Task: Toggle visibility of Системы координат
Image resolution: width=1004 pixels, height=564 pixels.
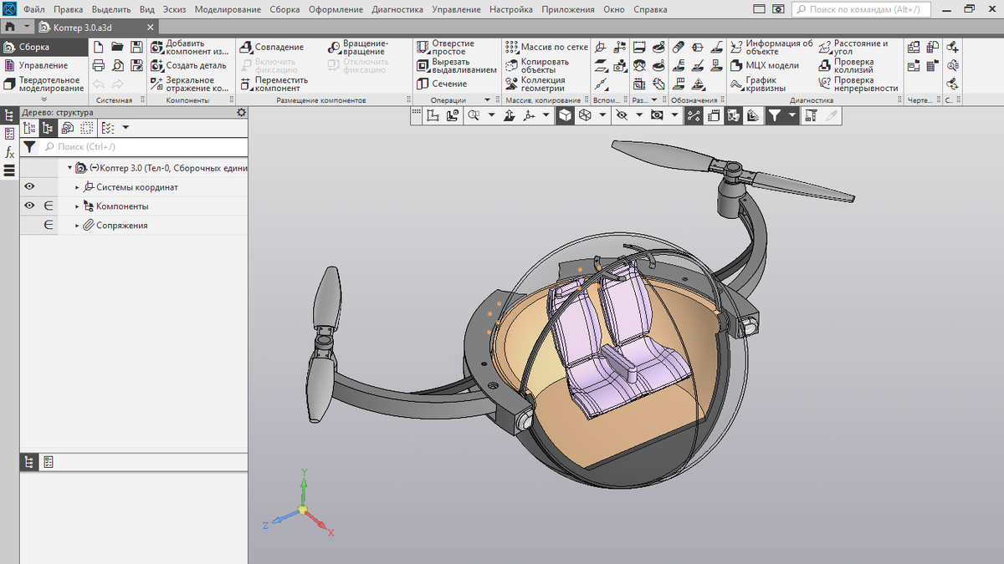Action: [29, 187]
